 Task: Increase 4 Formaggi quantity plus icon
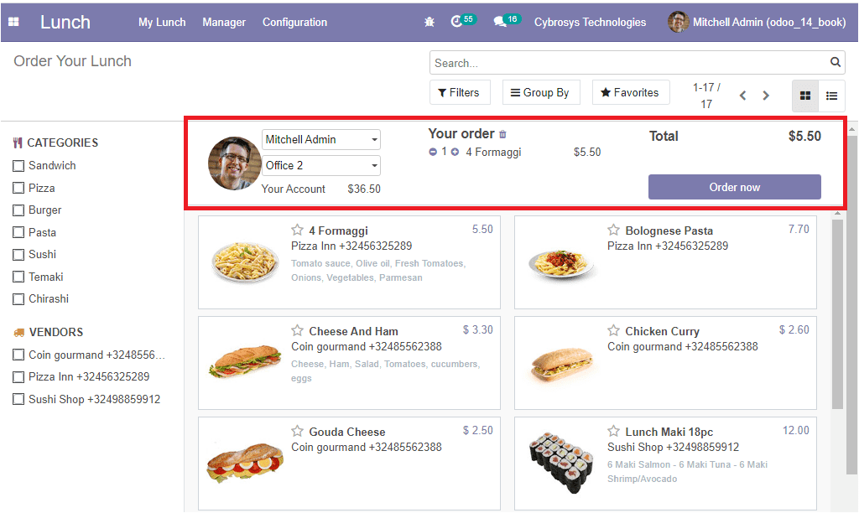[x=455, y=152]
